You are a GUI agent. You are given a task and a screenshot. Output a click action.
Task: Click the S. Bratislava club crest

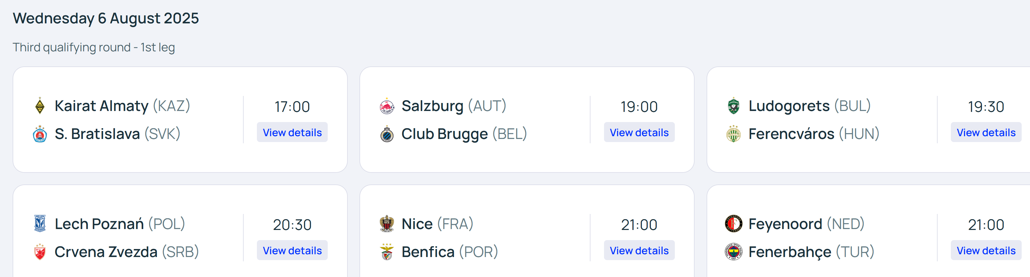click(x=40, y=134)
